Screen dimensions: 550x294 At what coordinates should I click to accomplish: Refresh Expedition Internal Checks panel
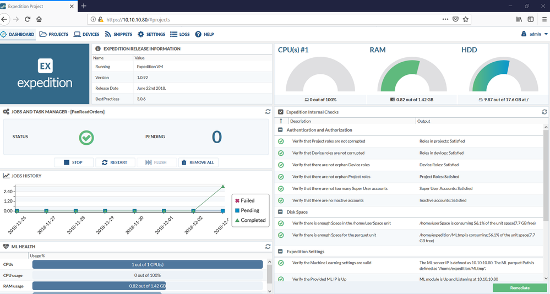[x=544, y=112]
